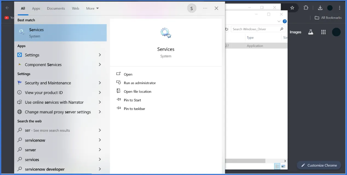Open the More filter dropdown
Screen dimensions: 347x175
click(92, 8)
